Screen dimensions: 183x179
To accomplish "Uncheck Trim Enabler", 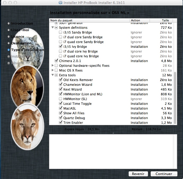I will tap(60, 123).
